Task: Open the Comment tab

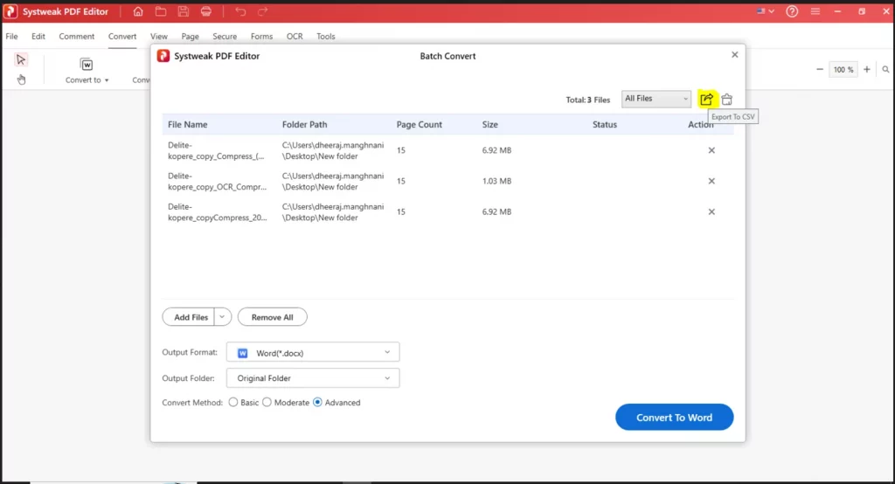Action: (x=77, y=36)
